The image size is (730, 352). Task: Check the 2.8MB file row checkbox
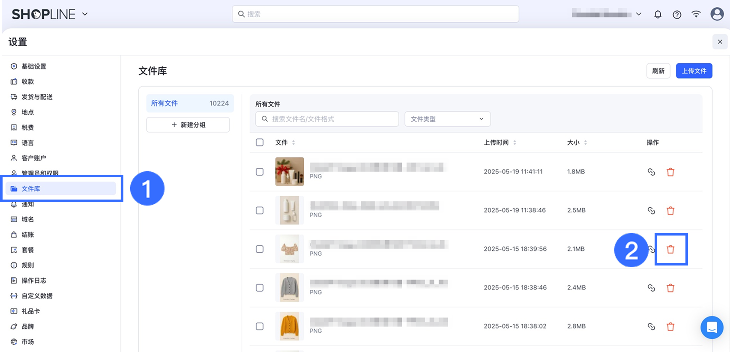[x=260, y=326]
